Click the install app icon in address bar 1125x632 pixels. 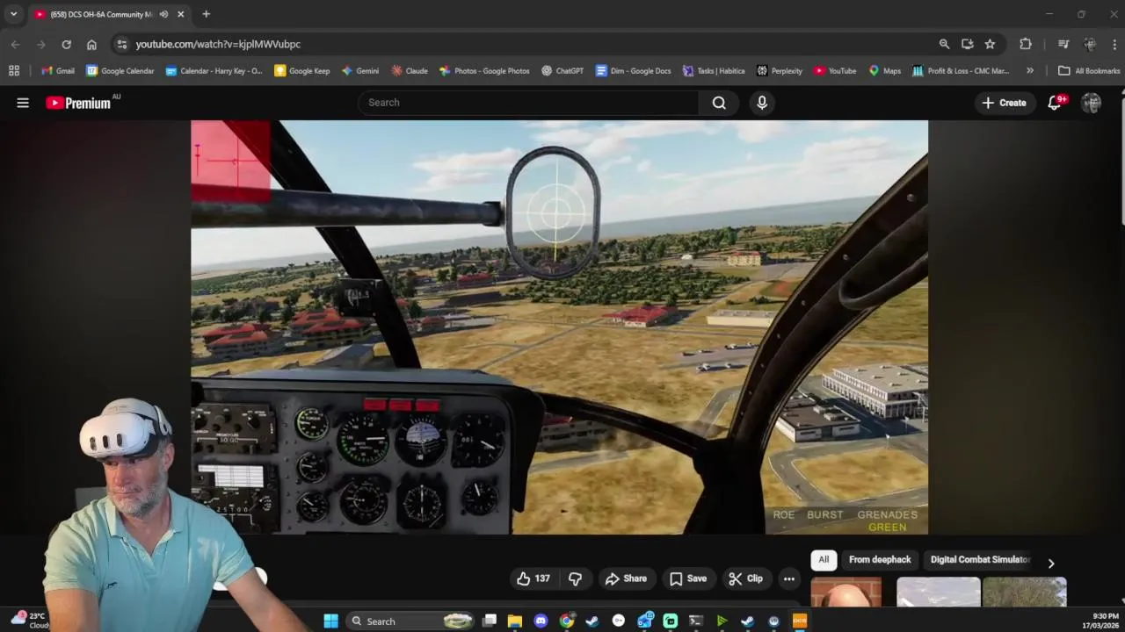pyautogui.click(x=968, y=44)
